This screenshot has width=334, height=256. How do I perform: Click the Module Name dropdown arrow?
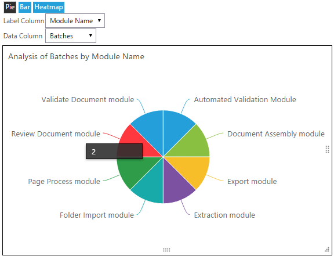[99, 20]
